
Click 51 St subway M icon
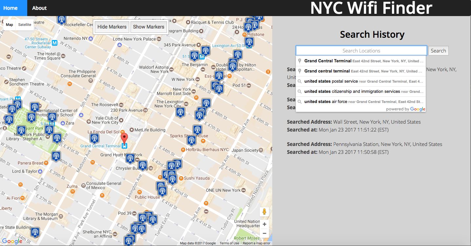pyautogui.click(x=202, y=56)
